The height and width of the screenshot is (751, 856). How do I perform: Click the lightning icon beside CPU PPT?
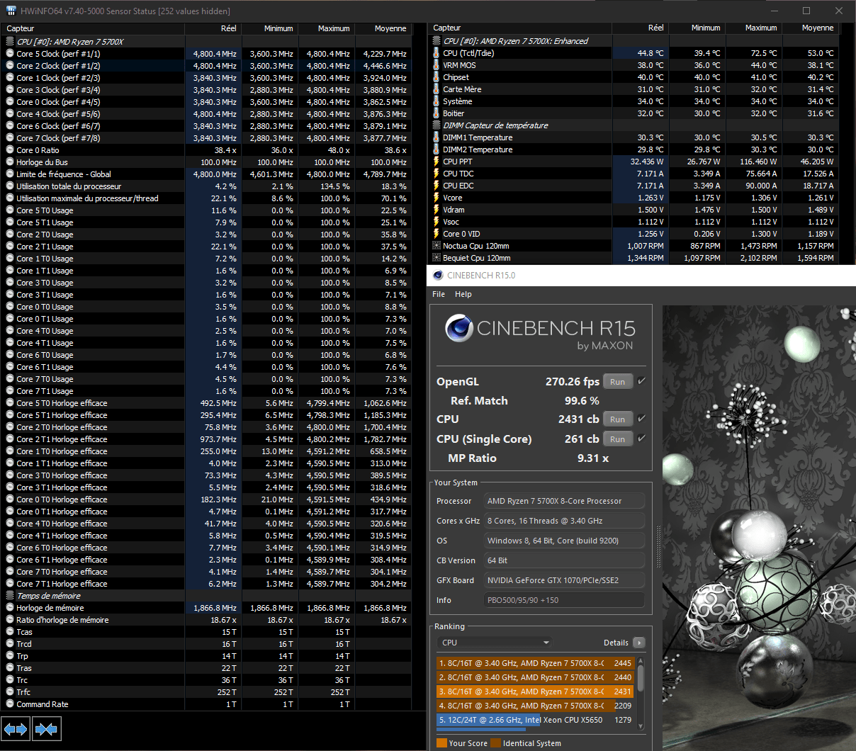click(x=437, y=161)
